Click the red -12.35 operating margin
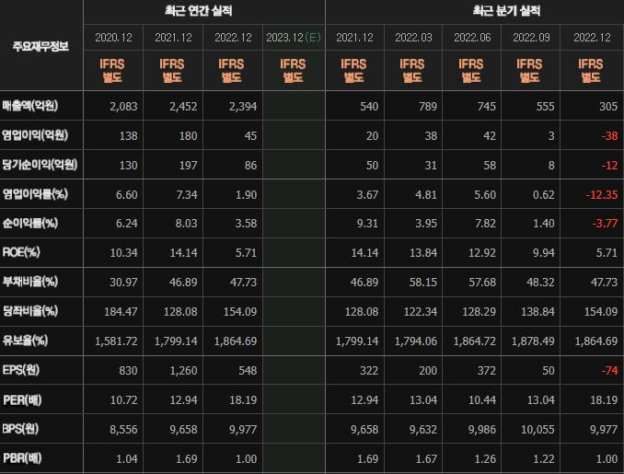Viewport: 624px width, 474px height. pos(602,195)
